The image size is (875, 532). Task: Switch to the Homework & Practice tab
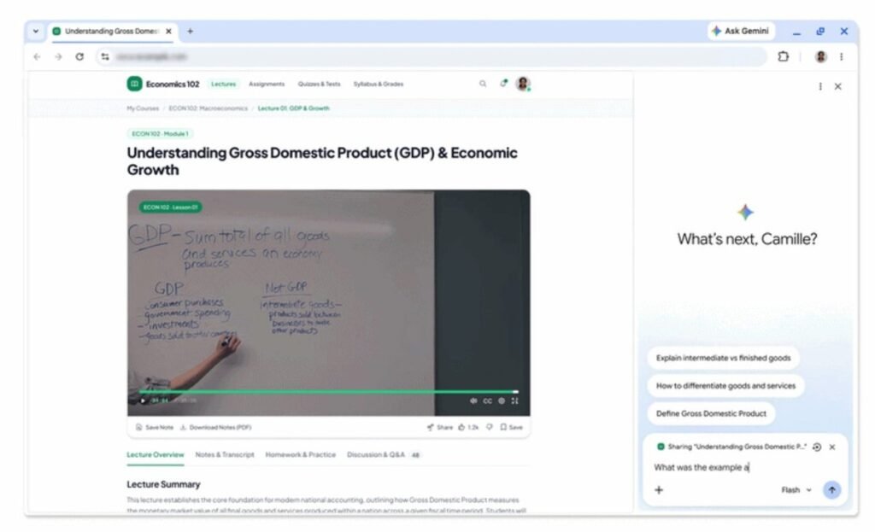click(x=300, y=455)
